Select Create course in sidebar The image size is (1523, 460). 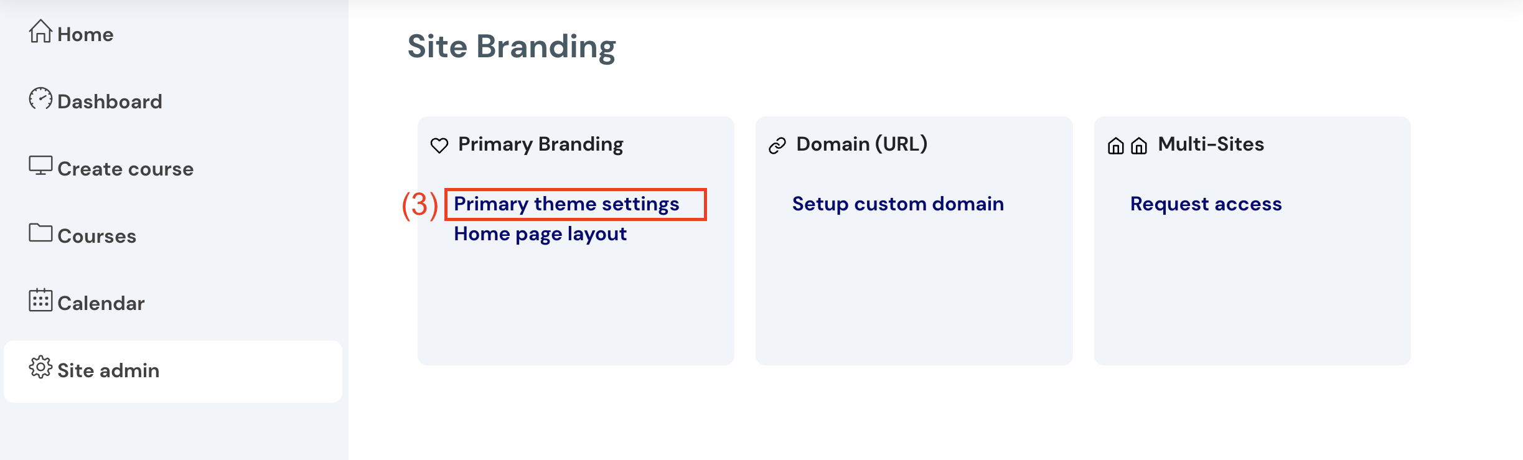click(x=125, y=169)
